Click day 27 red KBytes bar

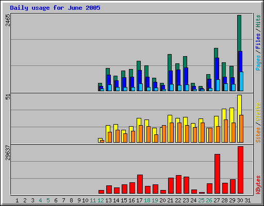click(217, 174)
